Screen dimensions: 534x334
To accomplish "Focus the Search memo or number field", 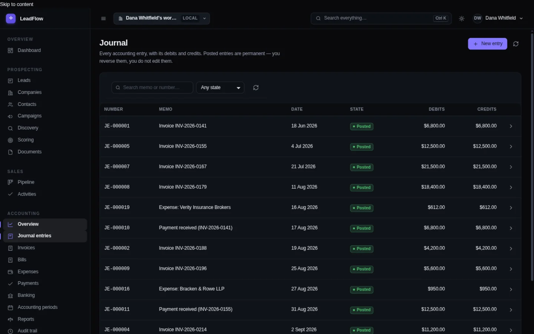I will [x=152, y=88].
